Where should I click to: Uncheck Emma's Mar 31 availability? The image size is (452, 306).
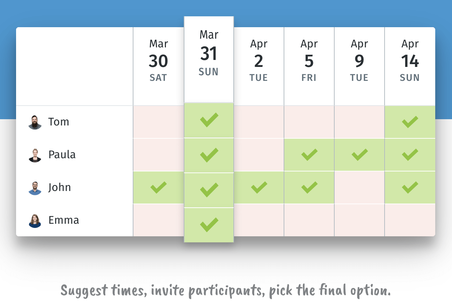tap(209, 225)
